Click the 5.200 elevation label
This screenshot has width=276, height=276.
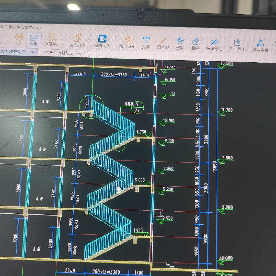point(168,189)
